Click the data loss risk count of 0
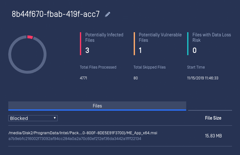240x155 pixels. tap(194, 50)
